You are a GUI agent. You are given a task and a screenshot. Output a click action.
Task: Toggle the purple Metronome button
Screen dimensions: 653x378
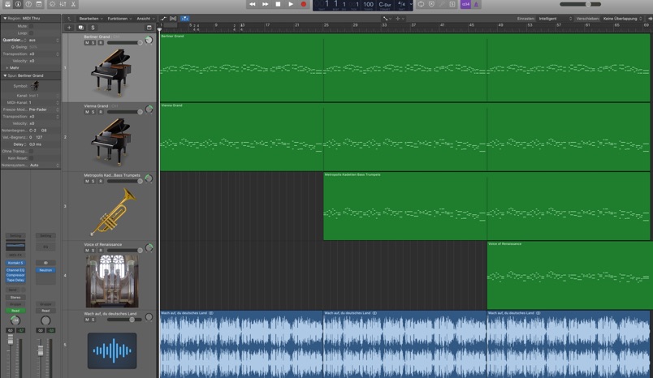(476, 4)
